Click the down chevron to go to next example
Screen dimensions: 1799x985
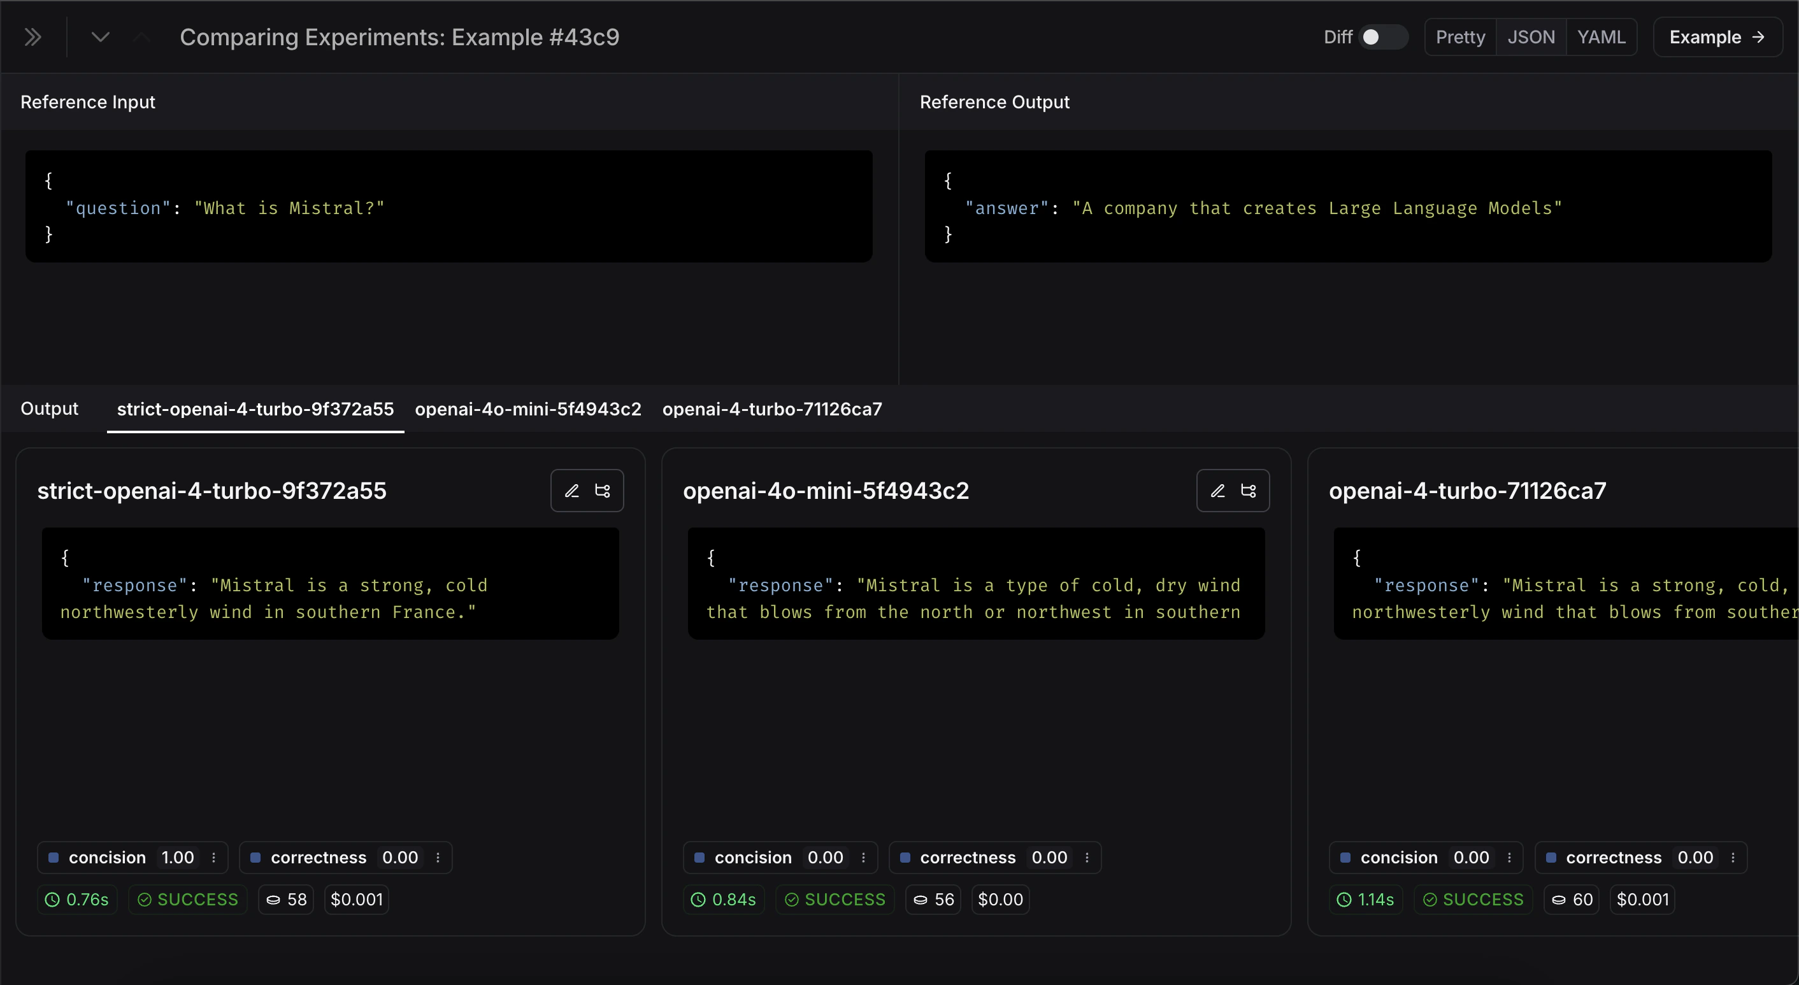click(x=101, y=37)
